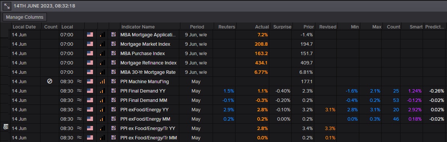The width and height of the screenshot is (447, 142).
Task: Click the calendar icon beside PPI ex Food/Energy/Tr YY
Action: [5, 127]
